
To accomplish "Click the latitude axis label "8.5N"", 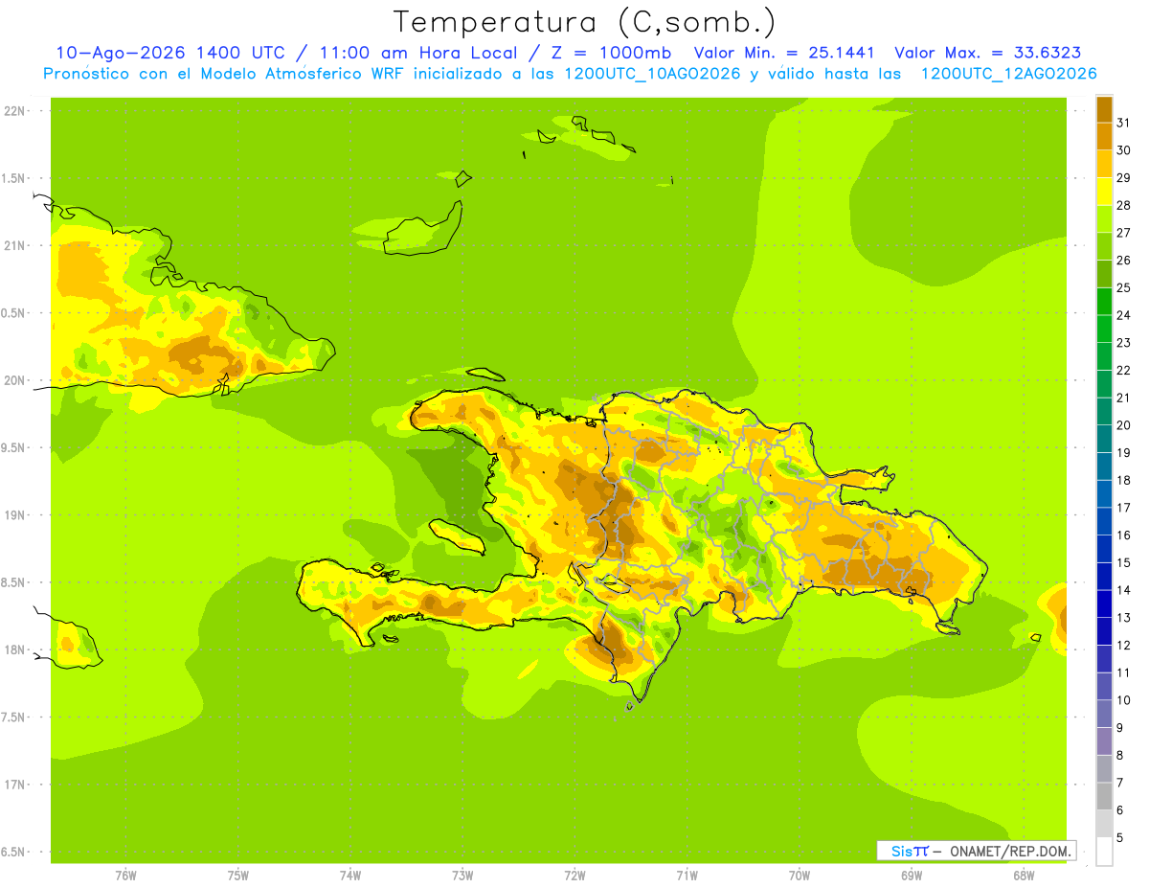I will click(14, 582).
